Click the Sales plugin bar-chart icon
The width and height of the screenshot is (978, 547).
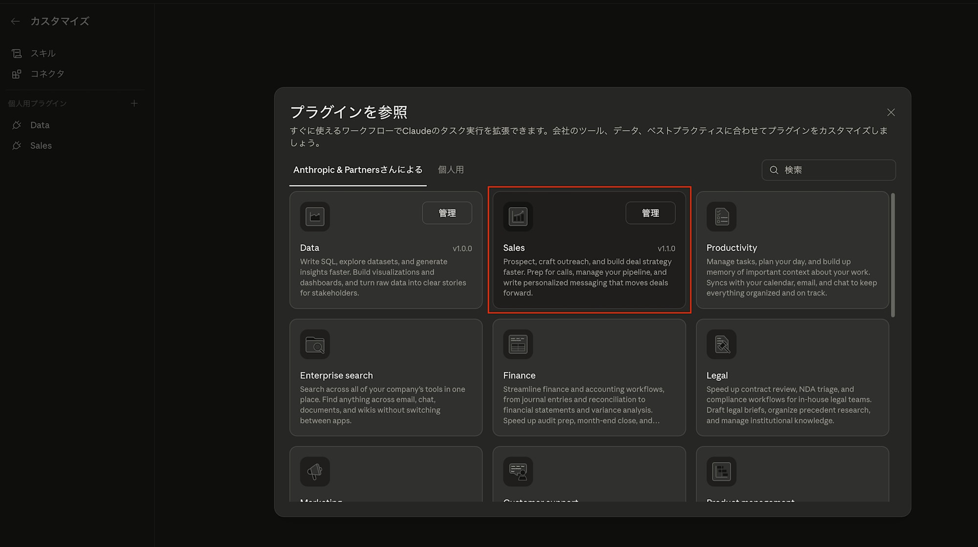[518, 216]
